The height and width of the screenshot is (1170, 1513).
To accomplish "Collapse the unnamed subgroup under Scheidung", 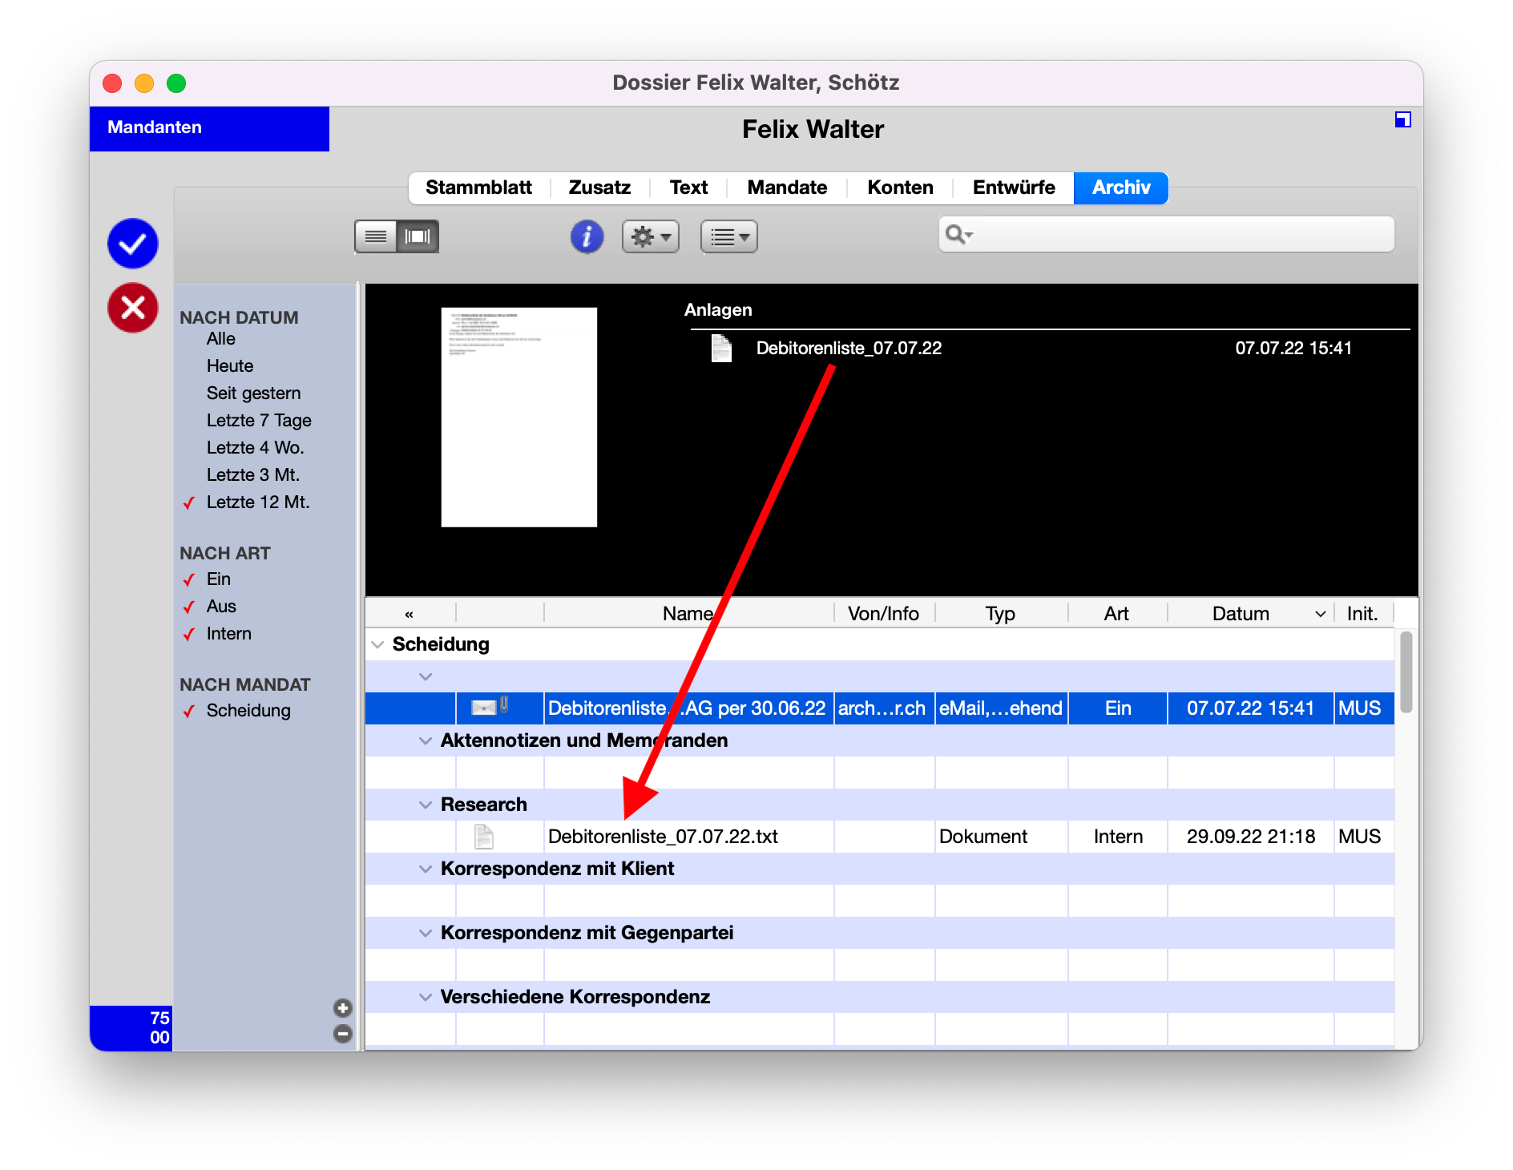I will click(x=426, y=676).
